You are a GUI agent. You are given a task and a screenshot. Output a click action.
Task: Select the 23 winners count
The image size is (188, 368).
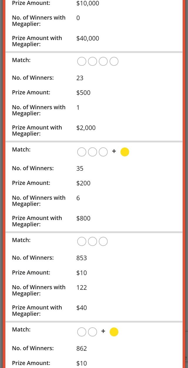coord(80,78)
